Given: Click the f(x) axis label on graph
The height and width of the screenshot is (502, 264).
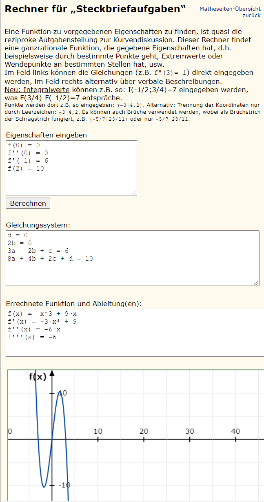Looking at the screenshot, I should (38, 377).
